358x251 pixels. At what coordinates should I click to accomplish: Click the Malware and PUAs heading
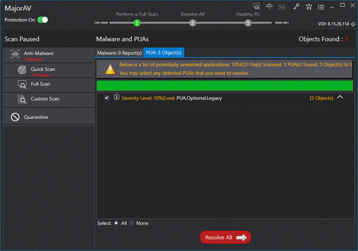pos(122,39)
